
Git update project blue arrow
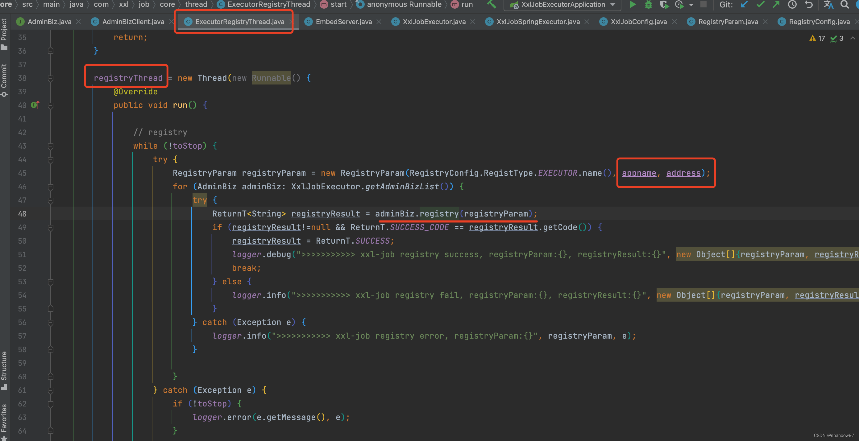[x=744, y=4]
